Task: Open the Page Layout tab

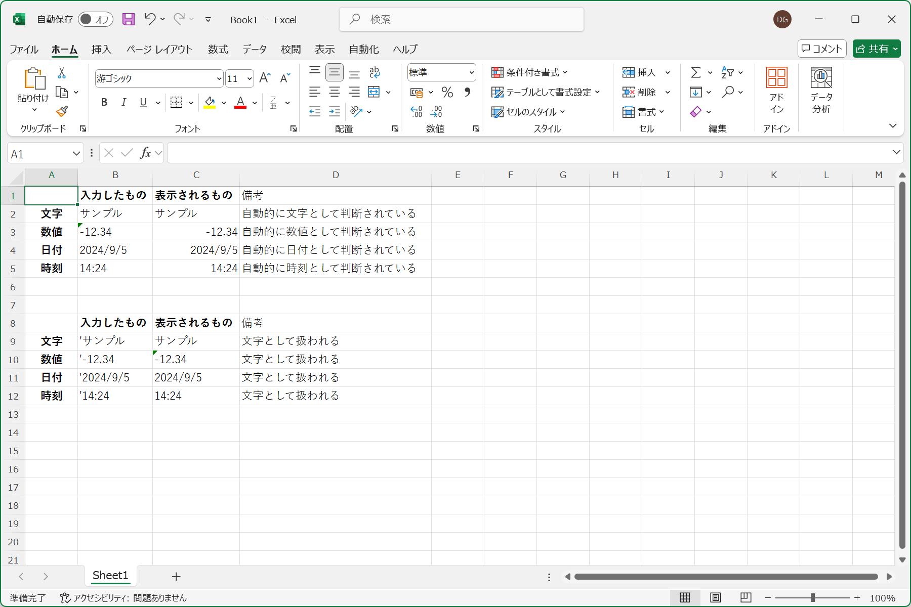Action: 159,49
